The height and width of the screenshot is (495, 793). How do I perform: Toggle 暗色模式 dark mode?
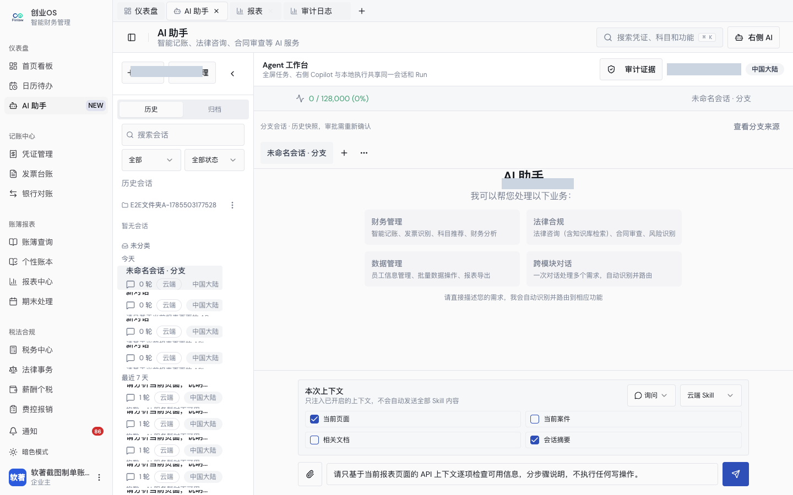coord(56,452)
